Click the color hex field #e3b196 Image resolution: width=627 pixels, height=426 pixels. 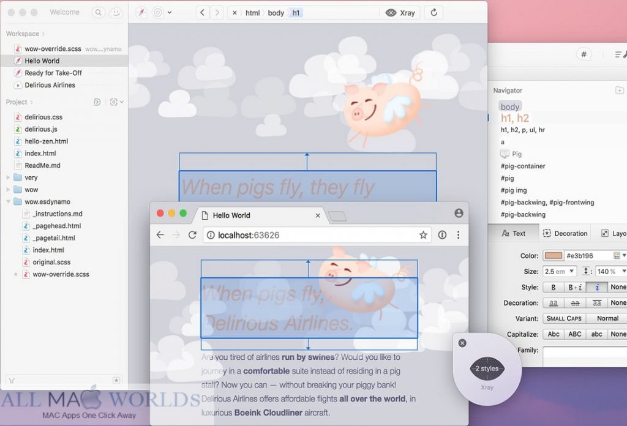pos(588,256)
